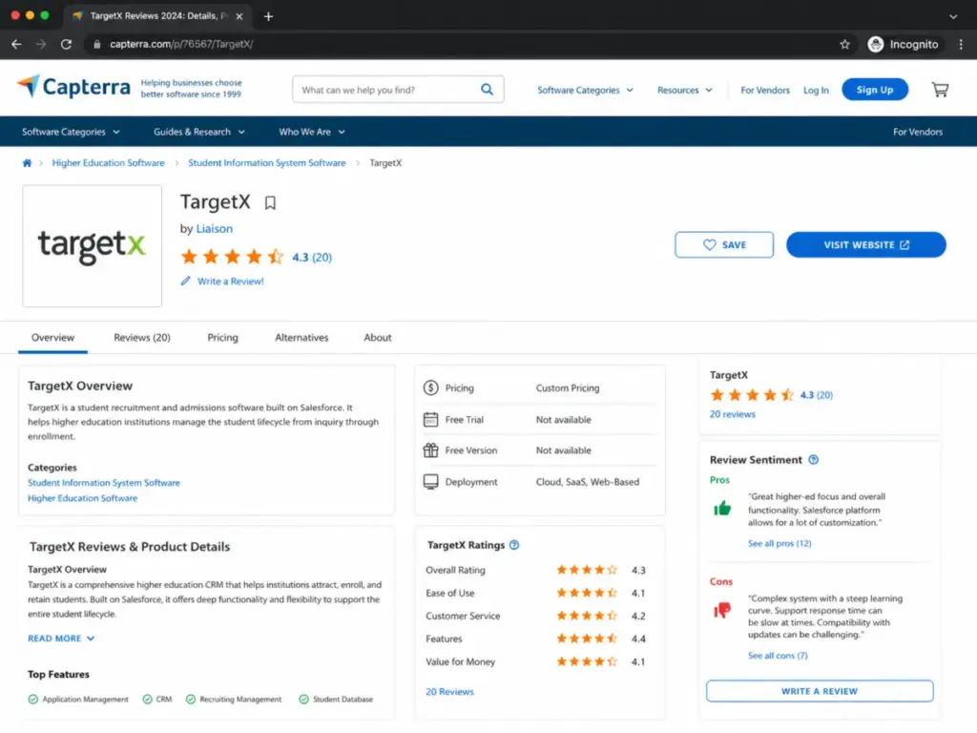Click the green thumbs up Pros icon
The image size is (977, 733).
coord(722,508)
